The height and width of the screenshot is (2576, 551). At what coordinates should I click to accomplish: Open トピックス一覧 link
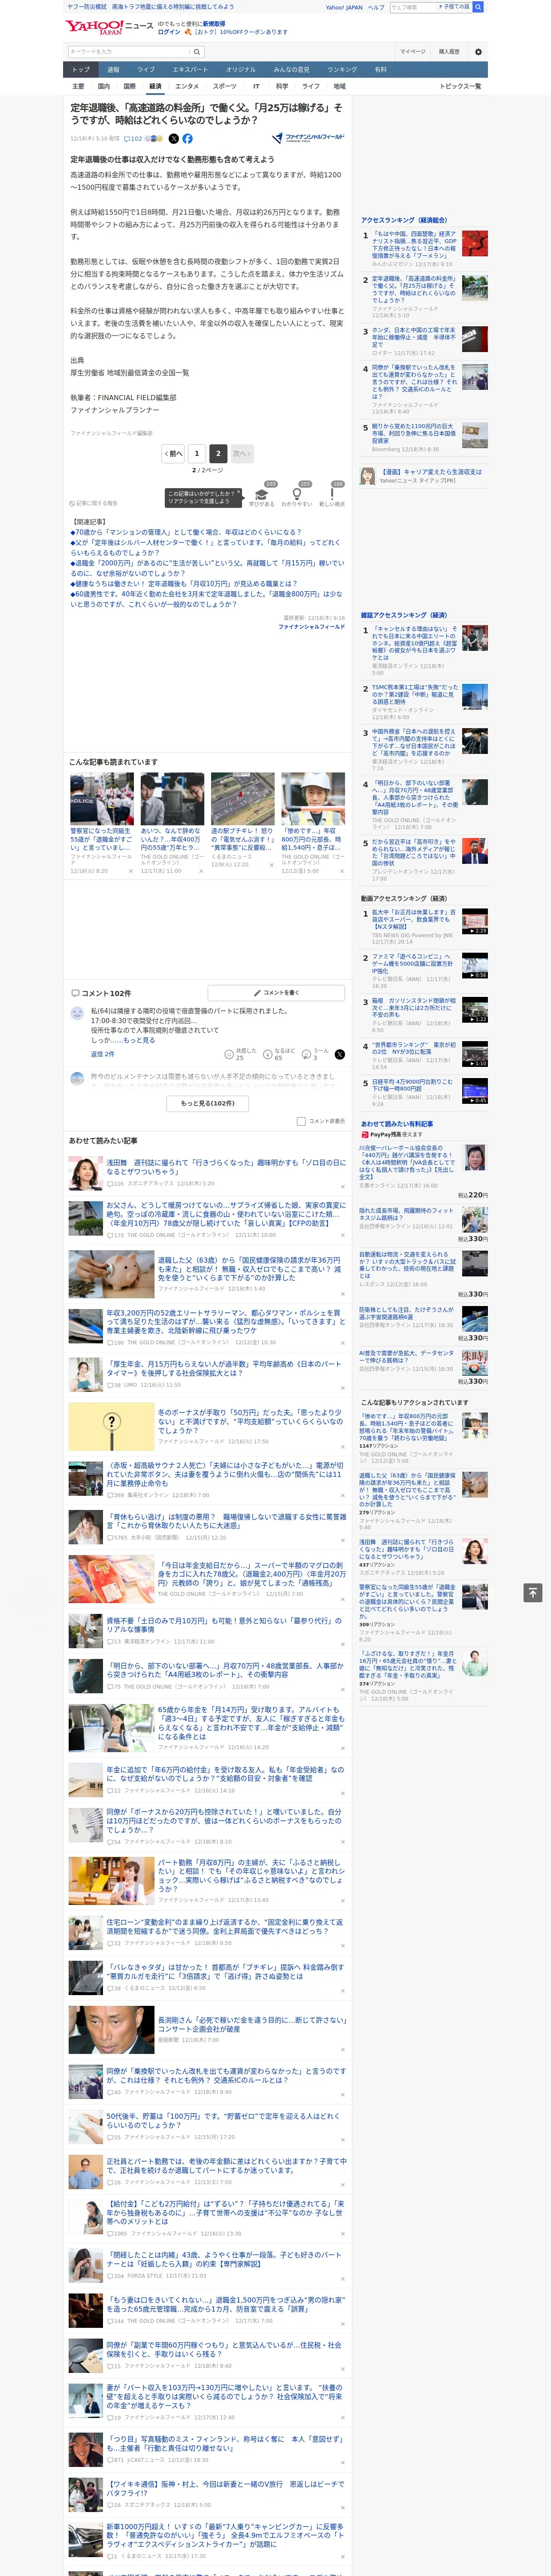(x=460, y=86)
